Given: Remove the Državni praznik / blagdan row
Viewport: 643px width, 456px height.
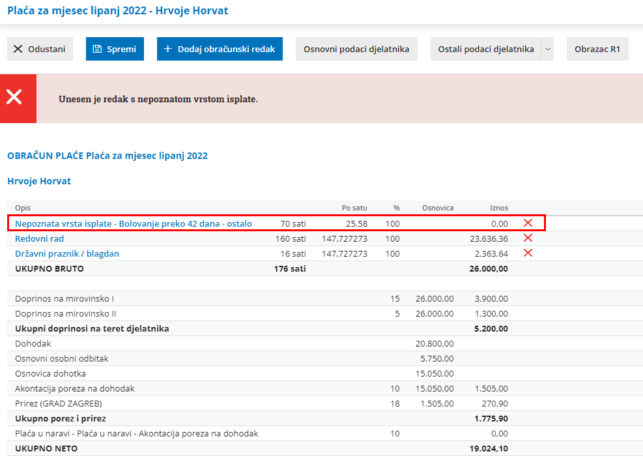Looking at the screenshot, I should (x=528, y=253).
